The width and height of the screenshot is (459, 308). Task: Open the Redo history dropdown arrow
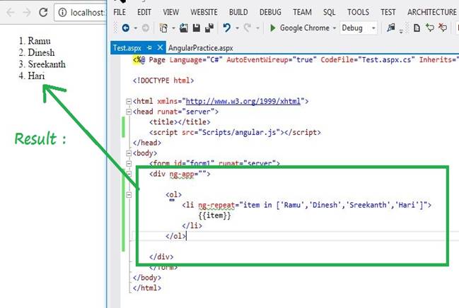[x=257, y=28]
